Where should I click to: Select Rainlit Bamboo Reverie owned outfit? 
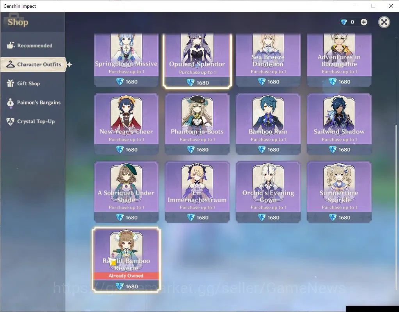[x=126, y=260]
